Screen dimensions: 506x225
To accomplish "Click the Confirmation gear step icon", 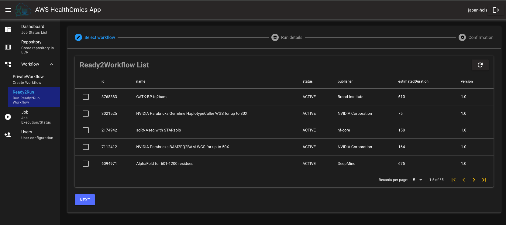I will tap(462, 37).
